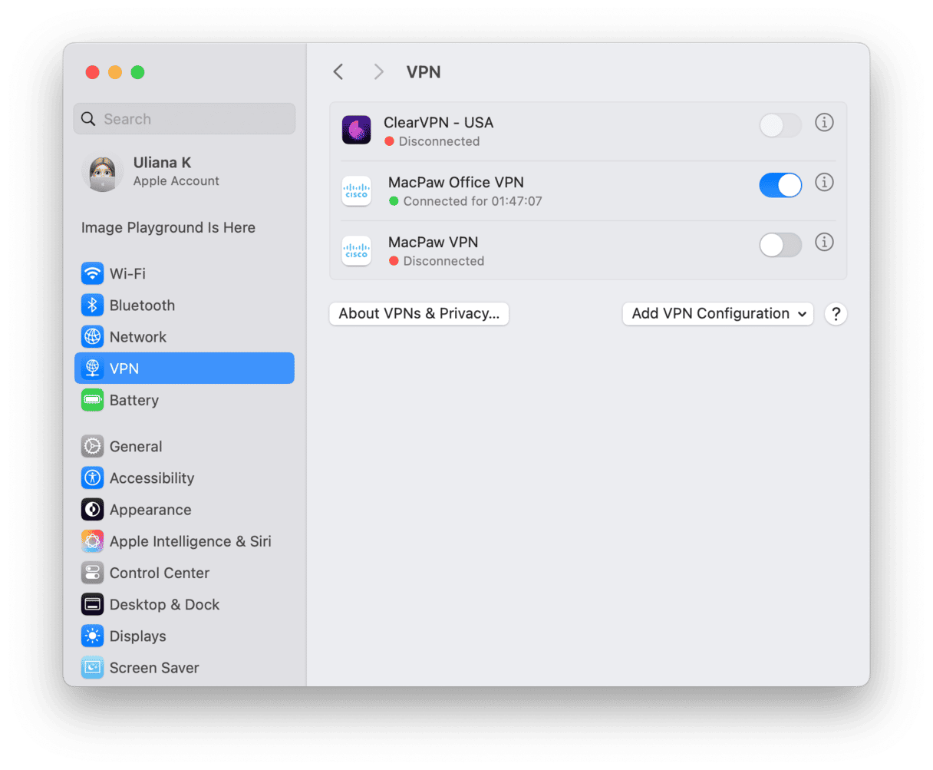The width and height of the screenshot is (933, 770).
Task: Open General settings
Action: point(184,446)
